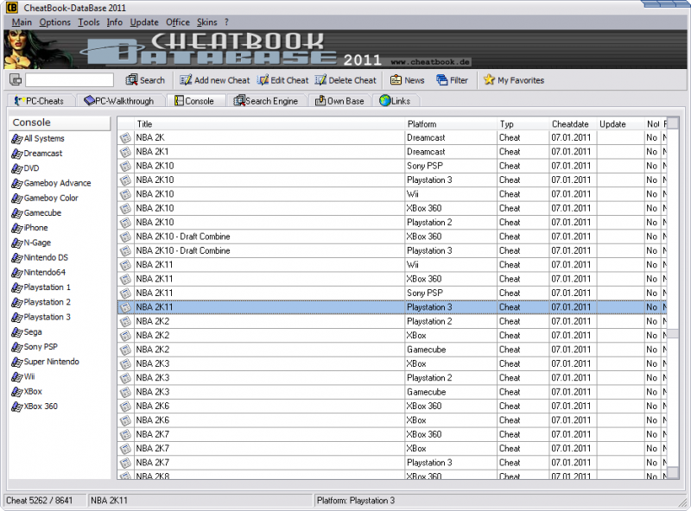
Task: Select the NBA 2K3 Playstation 2 row
Action: (x=392, y=378)
